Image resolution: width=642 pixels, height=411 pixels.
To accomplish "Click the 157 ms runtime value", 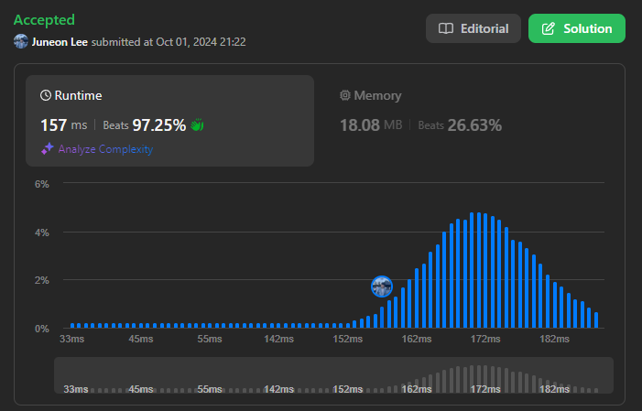I will pos(63,125).
